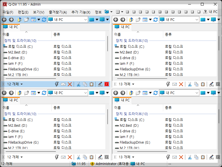Click Paste clipboard in top-left pane
The height and width of the screenshot is (167, 222).
click(92, 84)
